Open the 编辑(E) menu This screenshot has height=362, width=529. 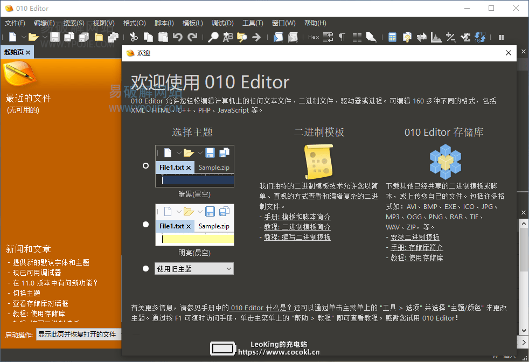coord(44,23)
